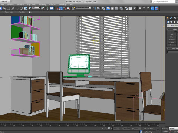Toggle Keyboard Shortcut Override
This screenshot has width=178, height=133.
point(52,8)
